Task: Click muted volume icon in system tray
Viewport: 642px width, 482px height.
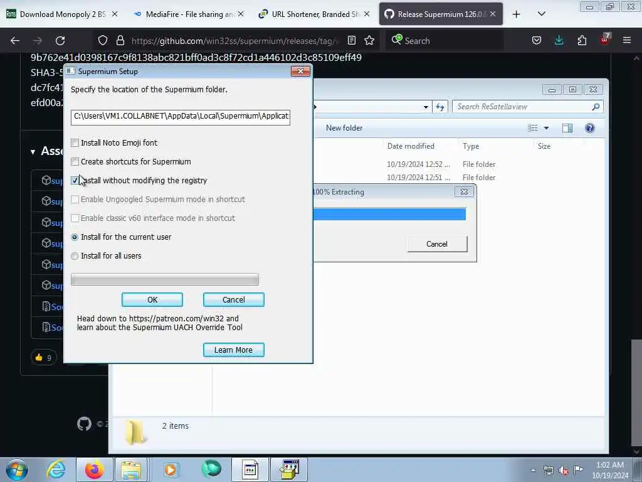Action: click(564, 471)
